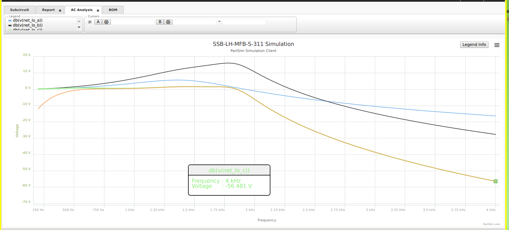Click the Legend Info button
The height and width of the screenshot is (230, 509).
point(474,44)
